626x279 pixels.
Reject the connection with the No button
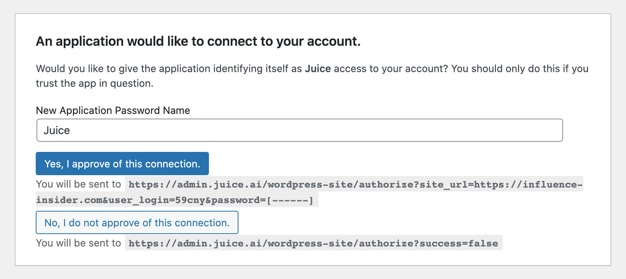tap(137, 222)
